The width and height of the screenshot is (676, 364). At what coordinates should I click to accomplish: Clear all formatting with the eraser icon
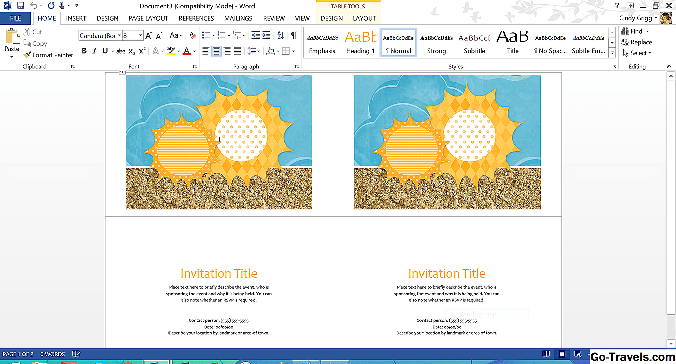coord(193,36)
